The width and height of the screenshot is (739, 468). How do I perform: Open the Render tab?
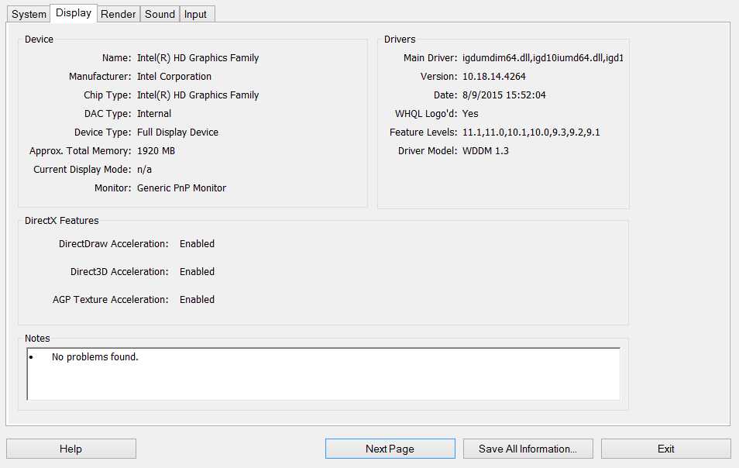point(119,14)
